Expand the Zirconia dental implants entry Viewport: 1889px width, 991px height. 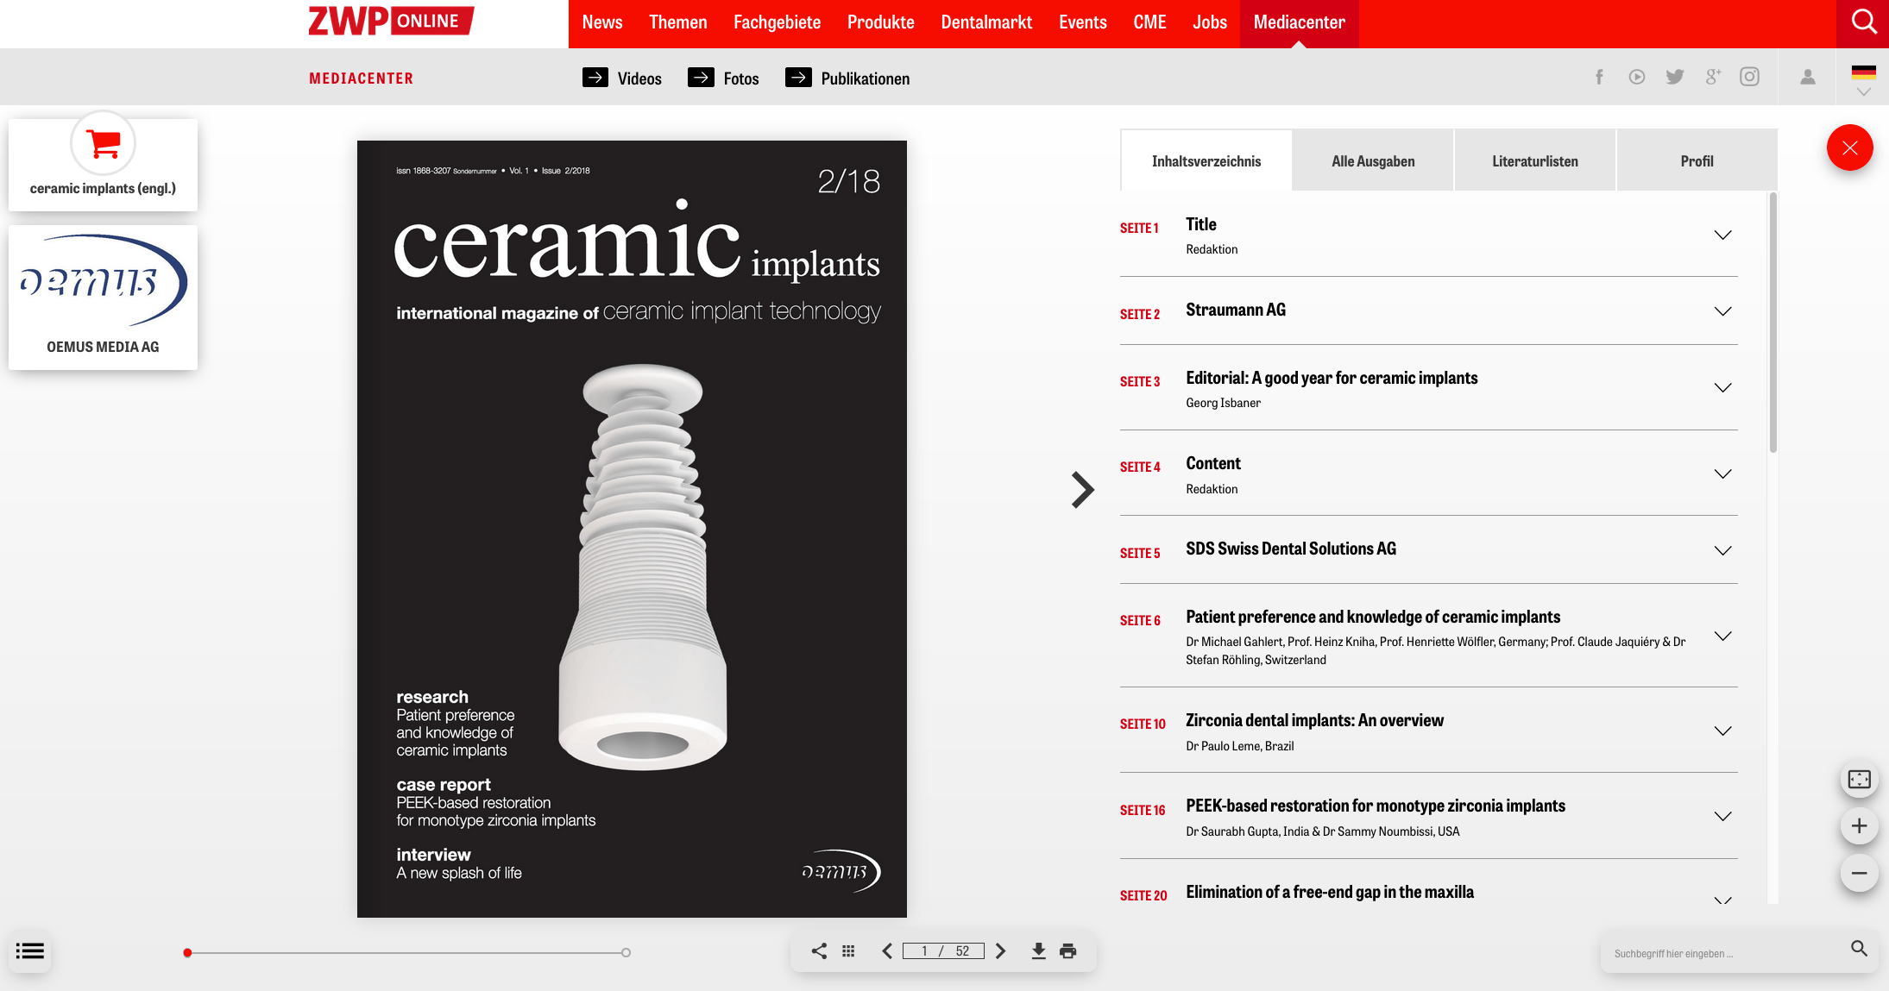click(1722, 731)
